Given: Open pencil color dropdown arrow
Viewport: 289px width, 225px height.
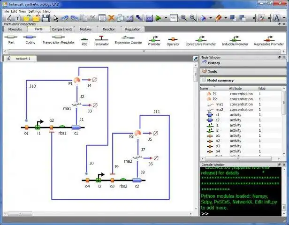Looking at the screenshot, I should click(x=226, y=18).
